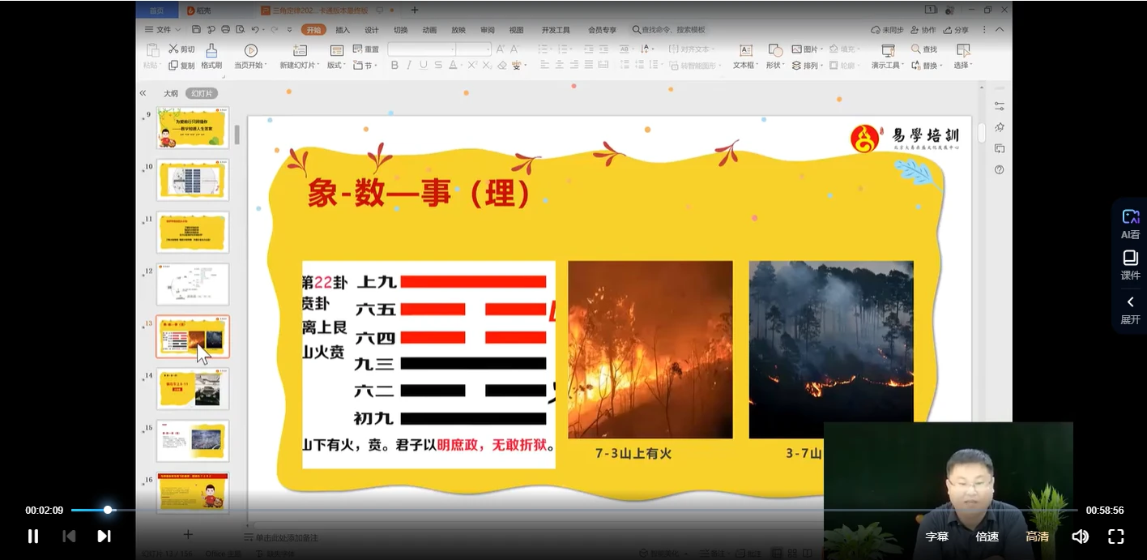Switch to the 设计 ribbon tab
The height and width of the screenshot is (560, 1147).
(x=372, y=30)
